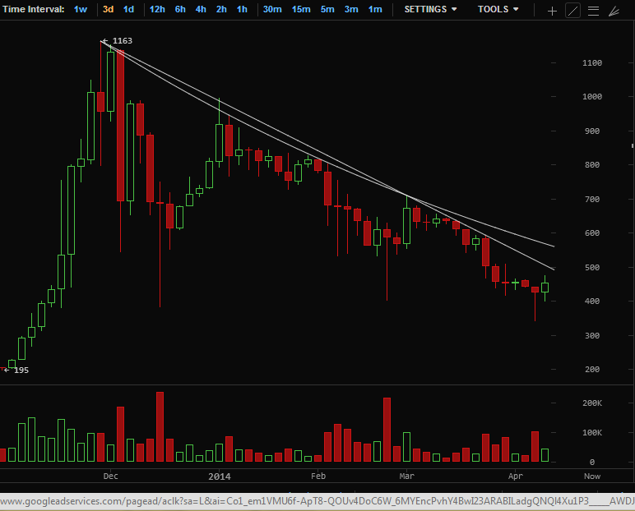Click the 1100 price axis label

[592, 63]
